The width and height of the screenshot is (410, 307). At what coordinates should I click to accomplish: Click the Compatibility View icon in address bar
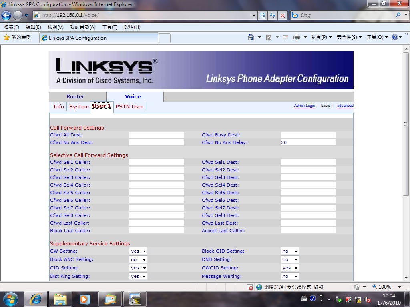(x=263, y=16)
